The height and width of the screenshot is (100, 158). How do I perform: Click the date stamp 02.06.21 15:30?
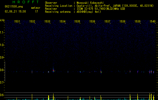pyautogui.click(x=15, y=11)
